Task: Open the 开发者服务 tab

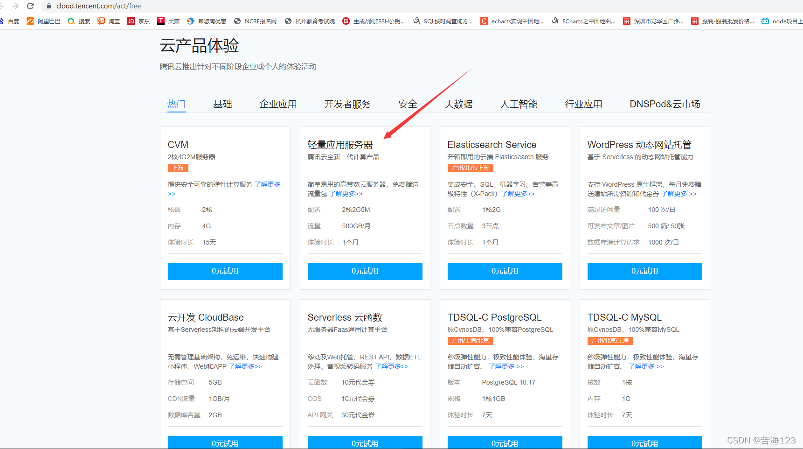Action: pos(347,104)
